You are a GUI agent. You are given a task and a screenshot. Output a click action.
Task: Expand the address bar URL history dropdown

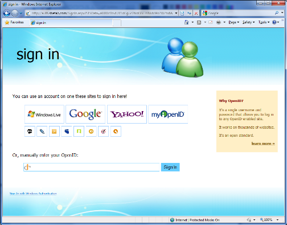click(176, 13)
